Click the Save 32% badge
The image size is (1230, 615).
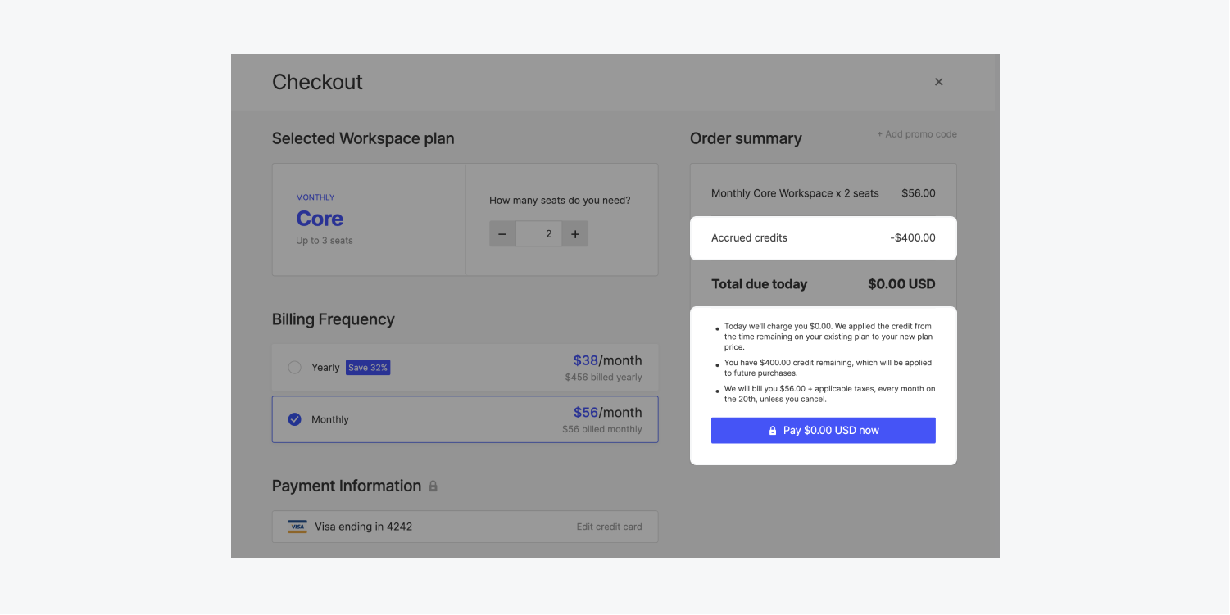tap(368, 368)
